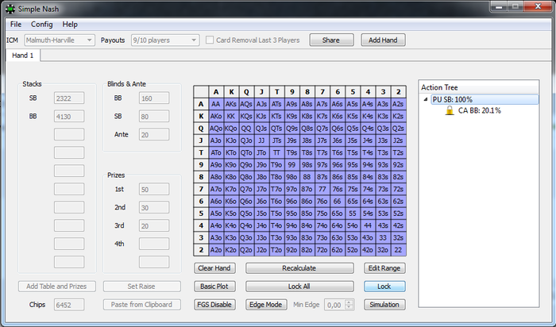Click the third empty stack field
556x327 pixels.
69,171
